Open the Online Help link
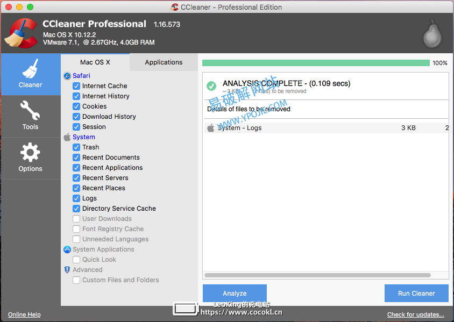 point(24,314)
